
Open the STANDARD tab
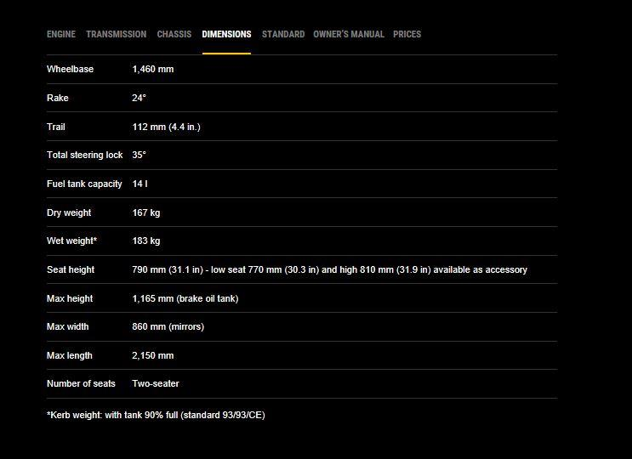click(x=283, y=34)
